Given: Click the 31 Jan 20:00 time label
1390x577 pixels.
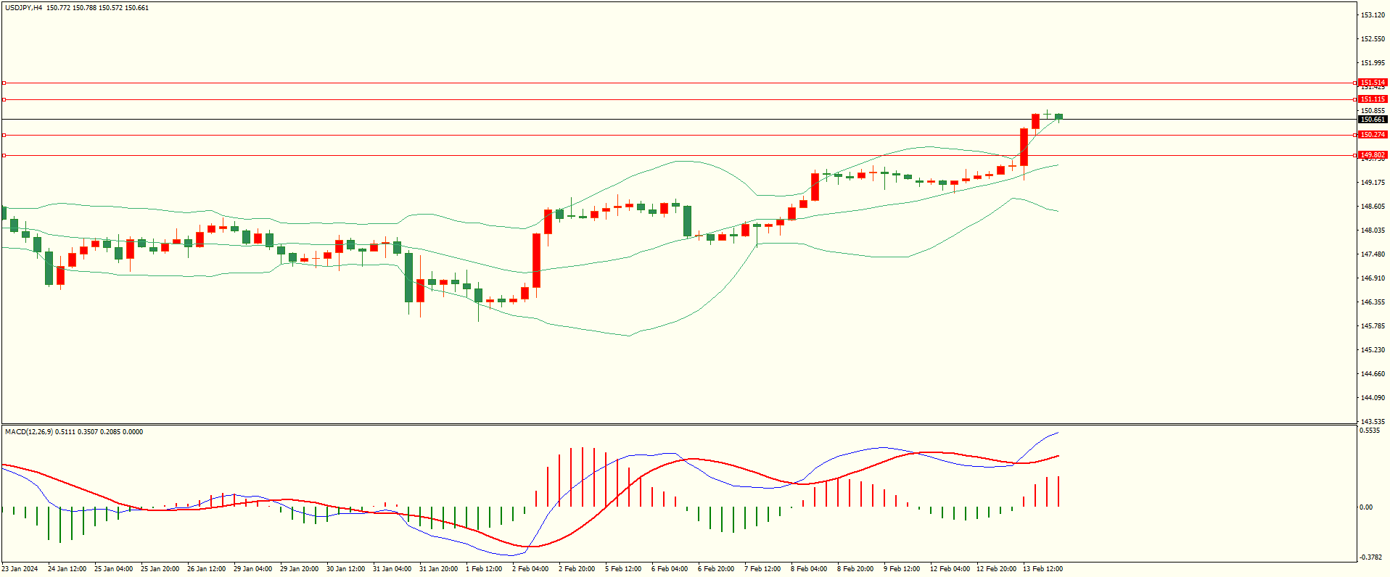Looking at the screenshot, I should point(438,569).
